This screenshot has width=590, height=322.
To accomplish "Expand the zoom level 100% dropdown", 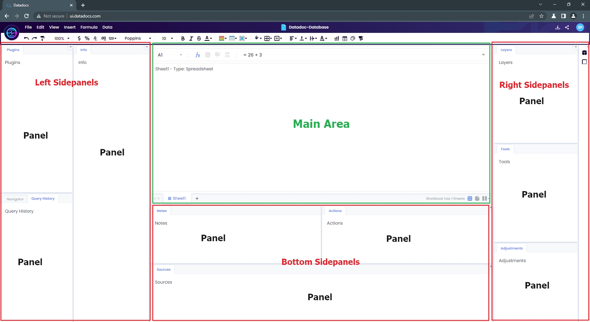I will coord(61,38).
